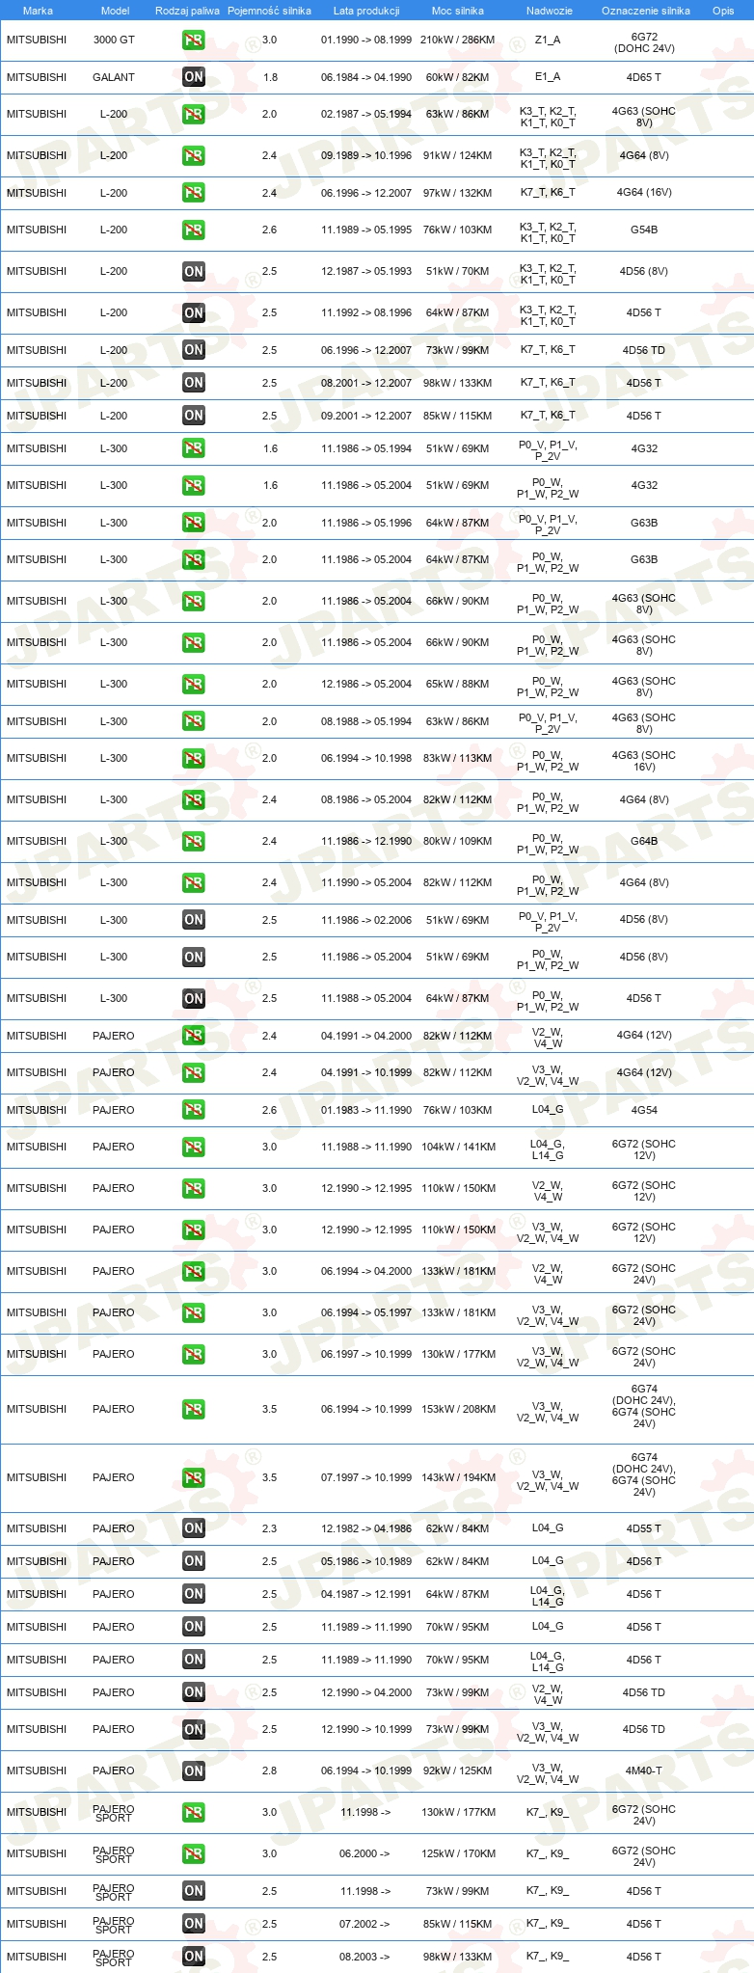Click petrol icon for L-200 97kW / 132KM

(x=194, y=193)
